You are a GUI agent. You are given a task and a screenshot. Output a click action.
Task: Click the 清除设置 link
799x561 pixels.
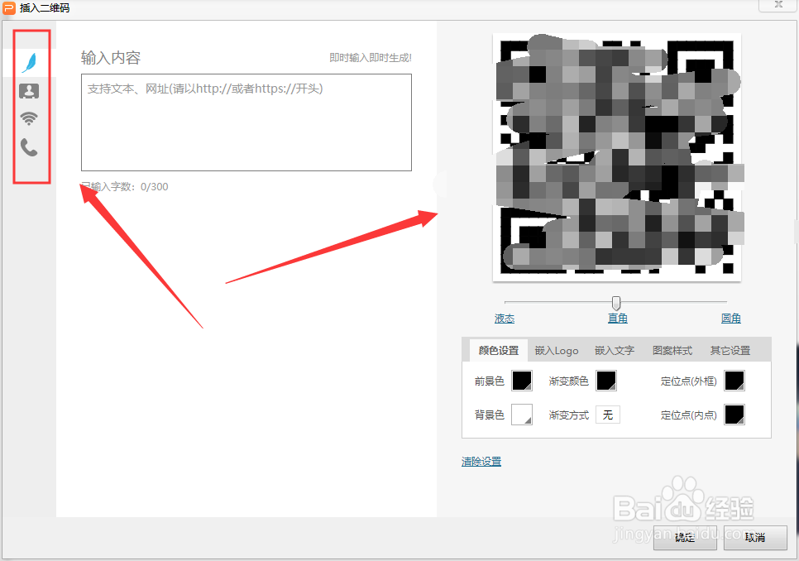[481, 462]
